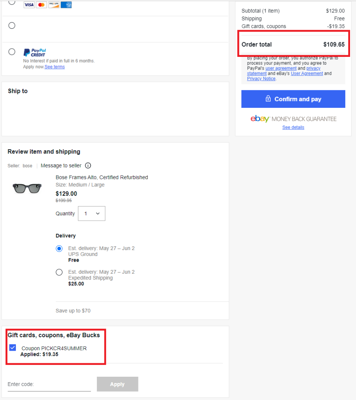Open See details under Money Back Guarantee
Viewport: 356px width, 400px height.
293,127
